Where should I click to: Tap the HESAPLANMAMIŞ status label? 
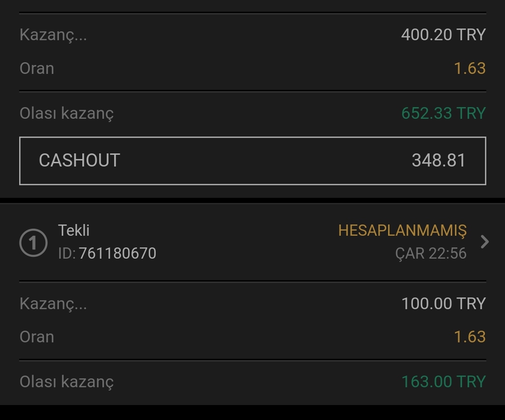(x=402, y=231)
